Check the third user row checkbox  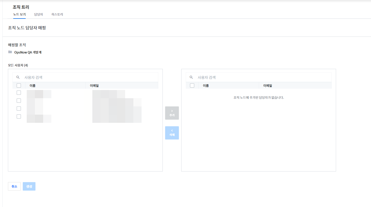click(x=19, y=109)
